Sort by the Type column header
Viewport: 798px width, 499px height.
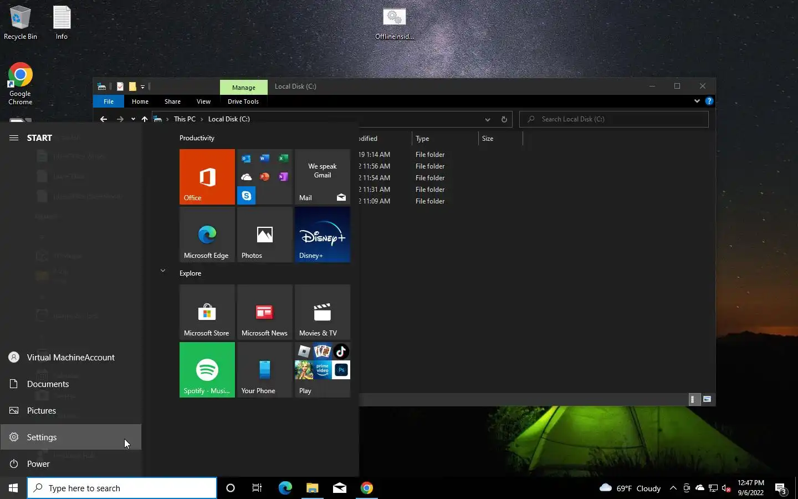point(445,139)
